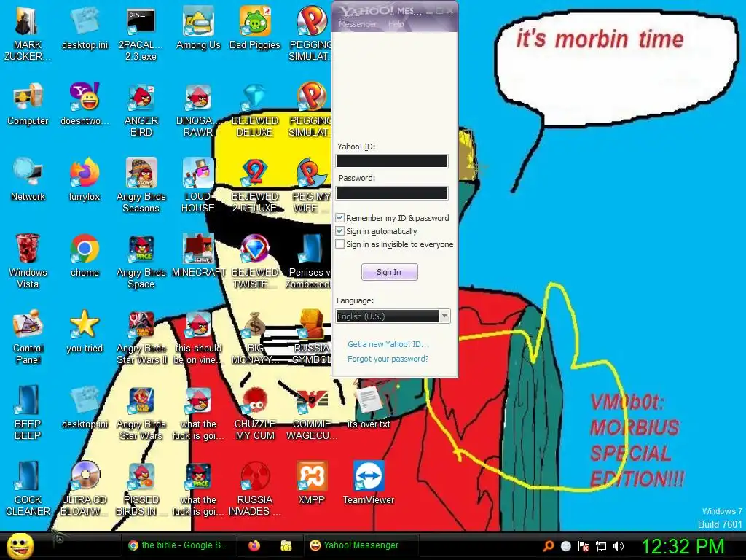Follow the Get a new Yahoo! ID link
746x560 pixels.
(388, 344)
